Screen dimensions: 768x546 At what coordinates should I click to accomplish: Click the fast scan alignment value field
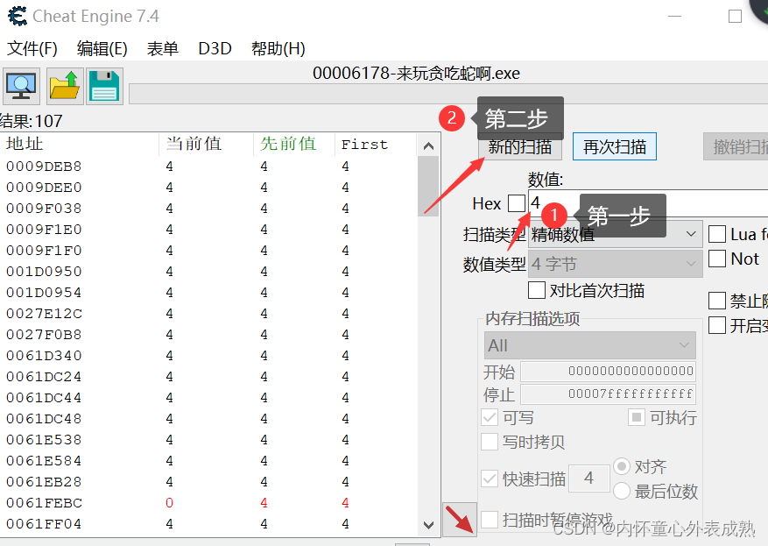[x=589, y=479]
